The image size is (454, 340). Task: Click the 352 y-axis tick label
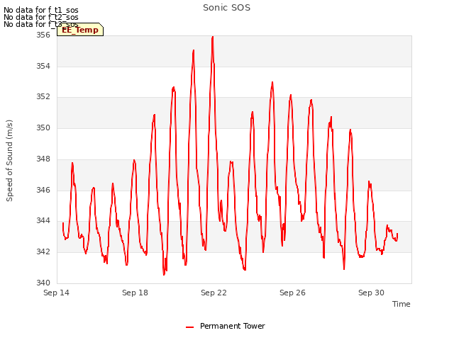pos(43,96)
